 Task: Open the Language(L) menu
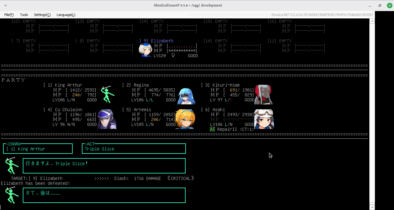point(66,15)
